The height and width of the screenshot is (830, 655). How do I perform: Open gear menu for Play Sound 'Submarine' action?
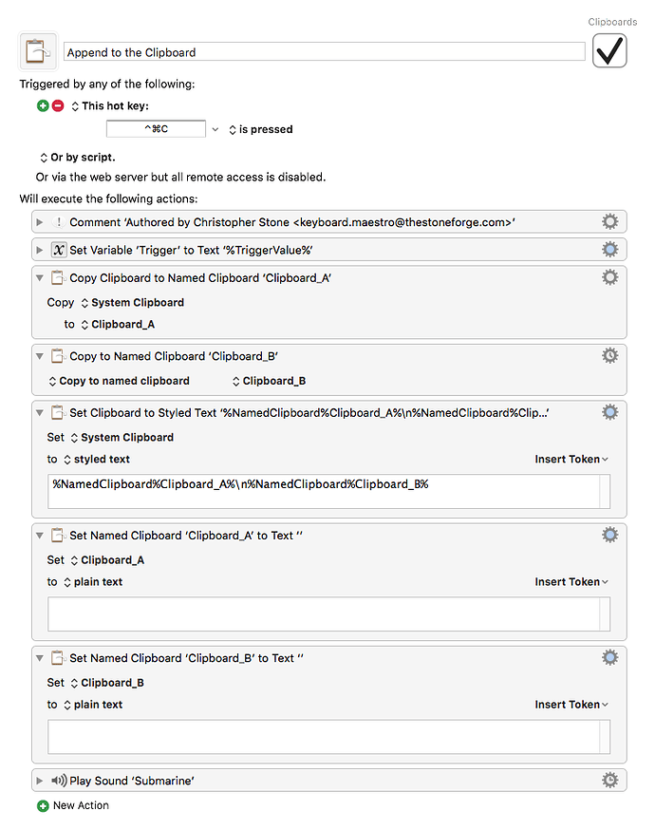click(610, 781)
